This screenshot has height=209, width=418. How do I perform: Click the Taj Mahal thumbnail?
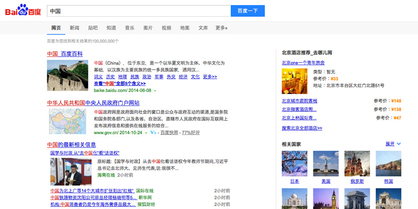click(295, 199)
